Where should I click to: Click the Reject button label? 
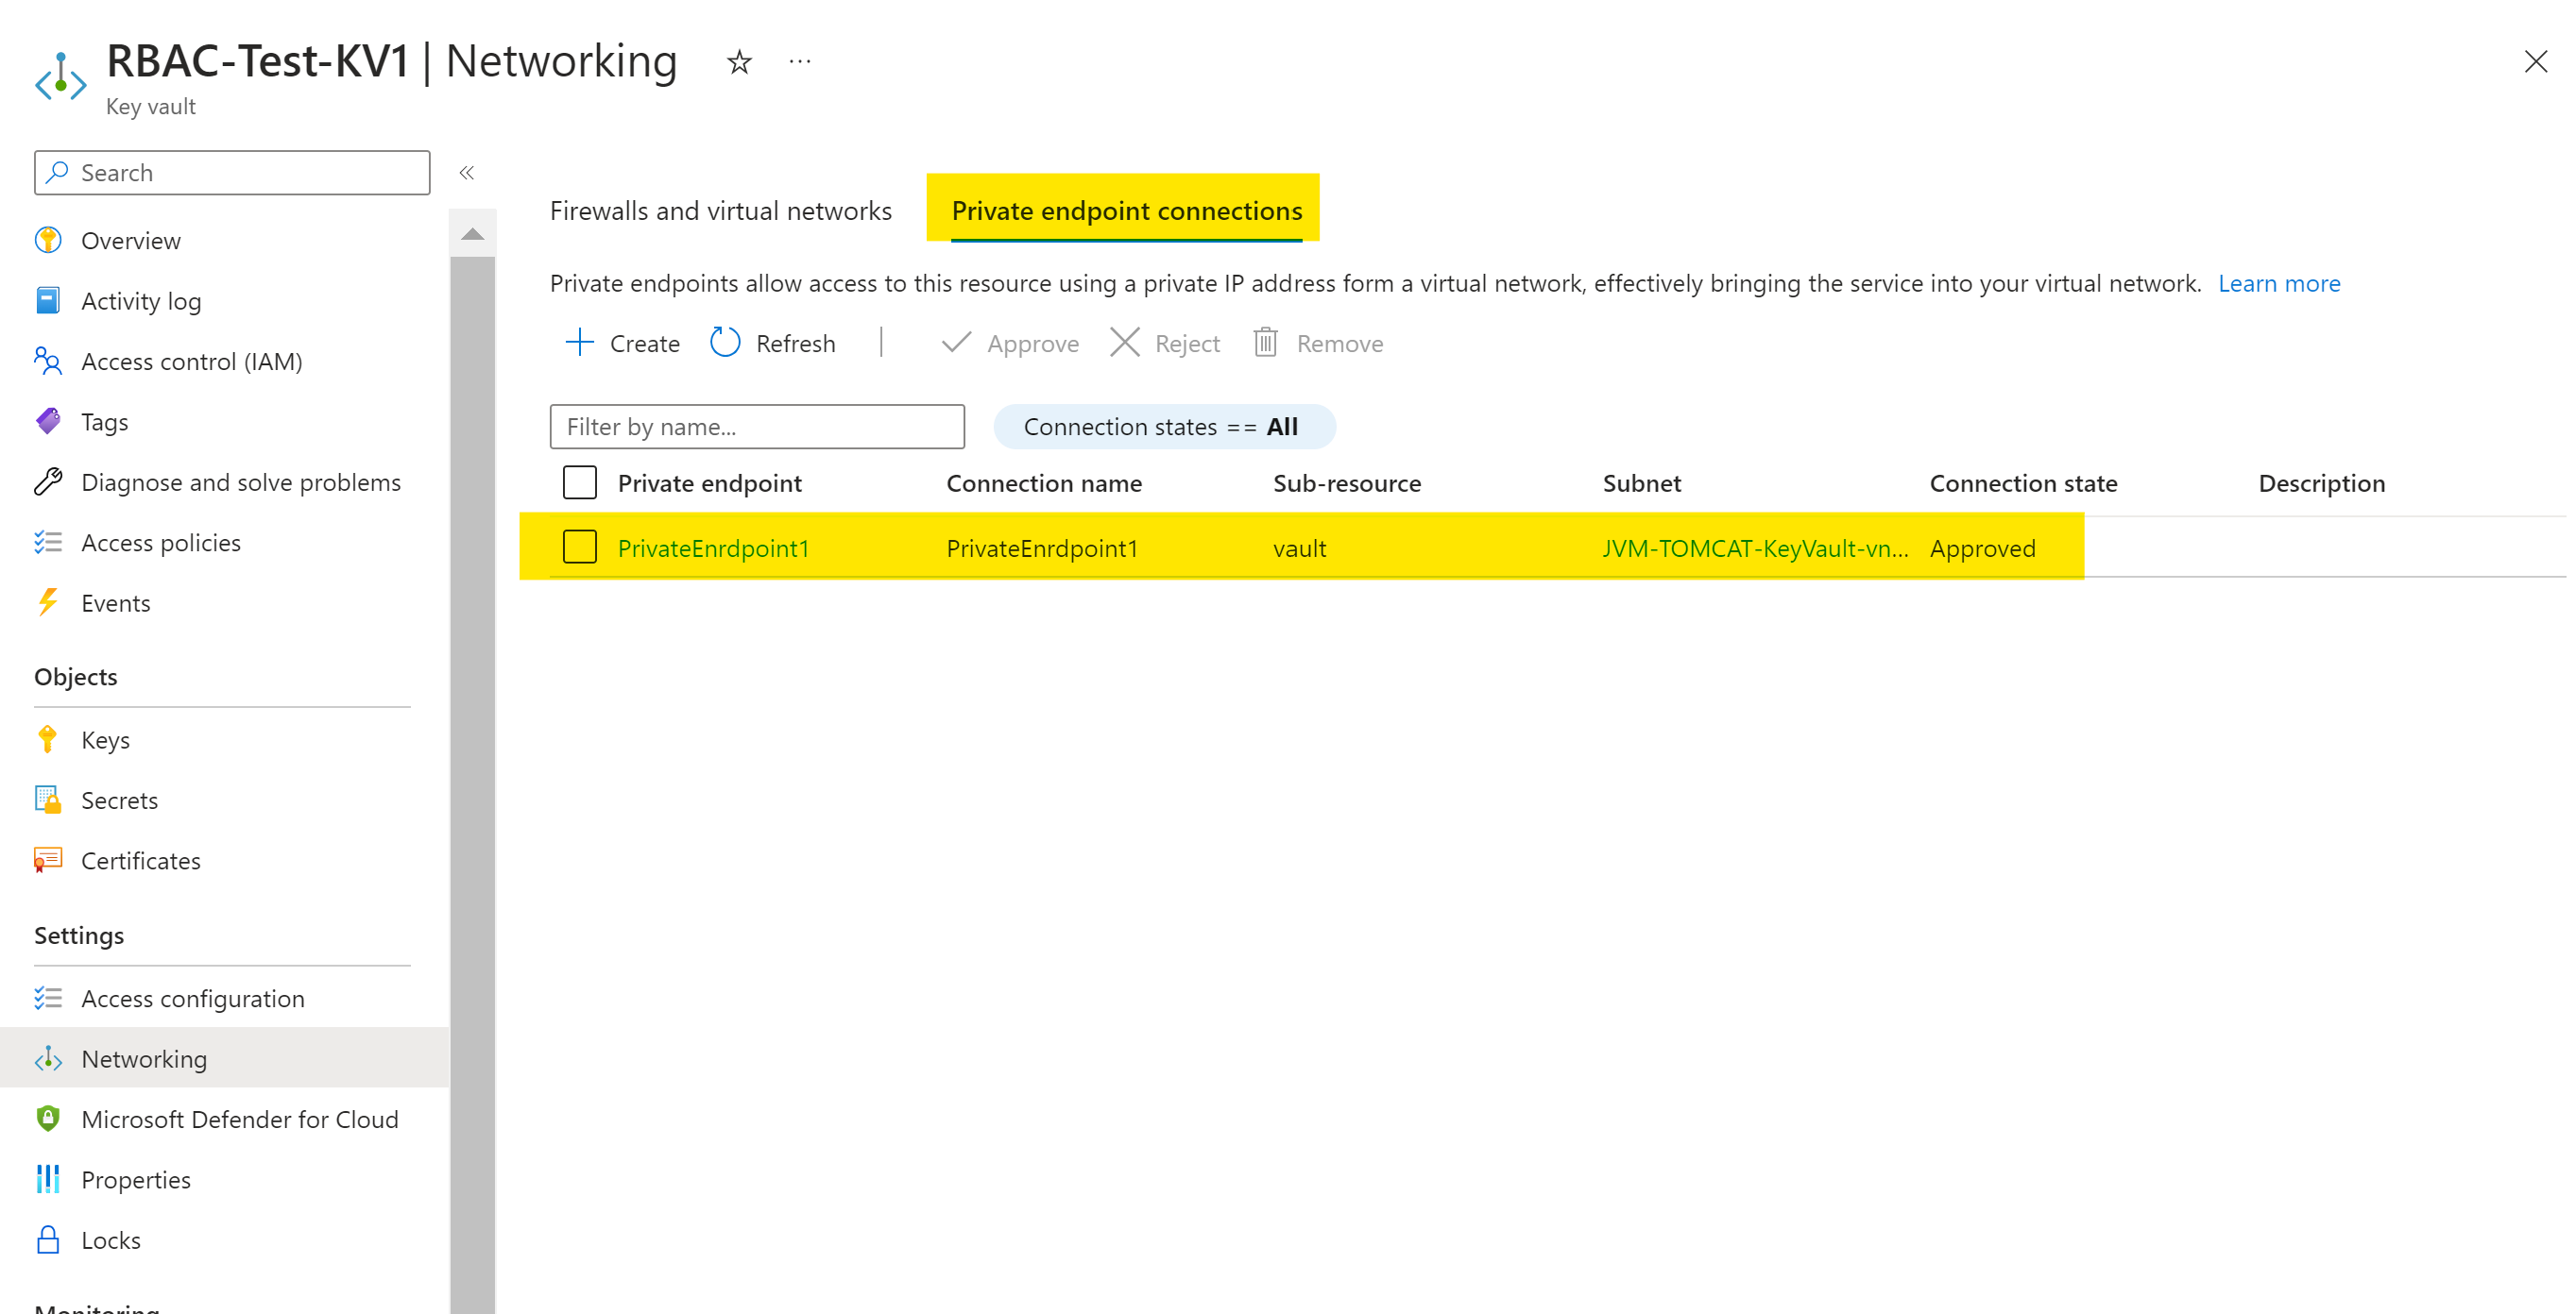point(1188,344)
